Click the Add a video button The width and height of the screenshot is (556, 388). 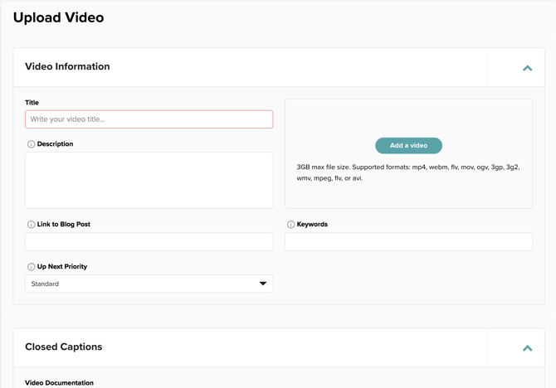pos(408,146)
